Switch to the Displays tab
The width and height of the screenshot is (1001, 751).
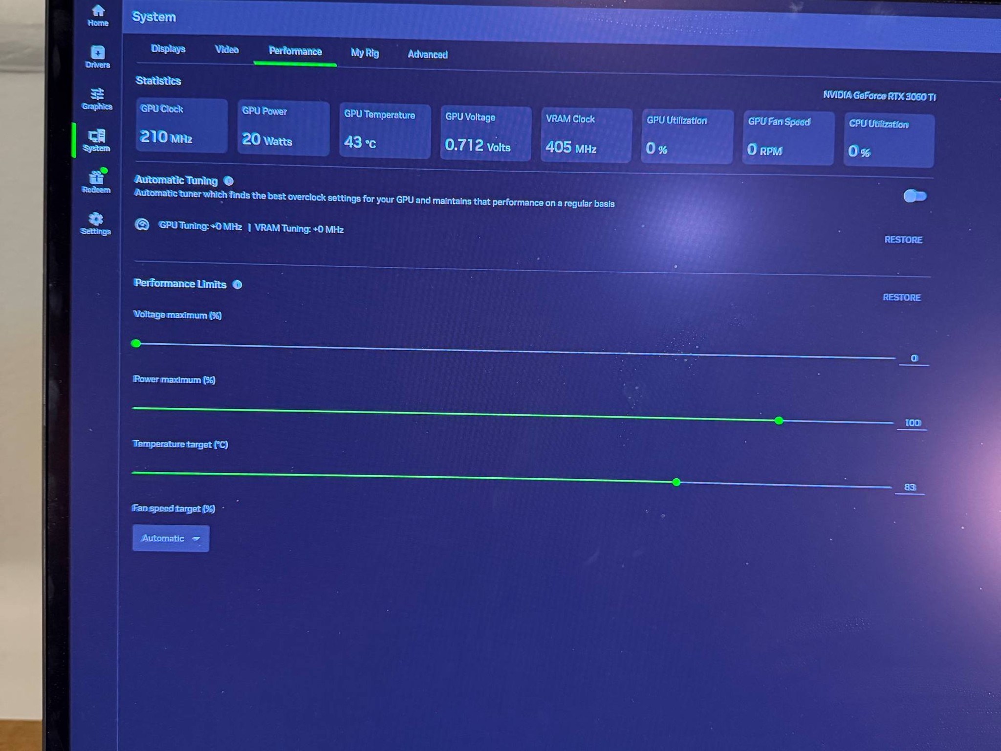(x=168, y=49)
